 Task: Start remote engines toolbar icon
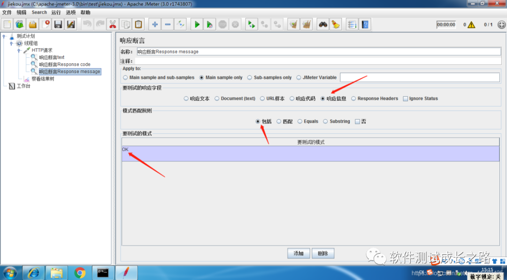point(251,24)
